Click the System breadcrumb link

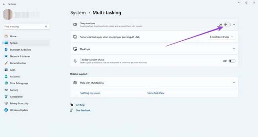point(78,13)
